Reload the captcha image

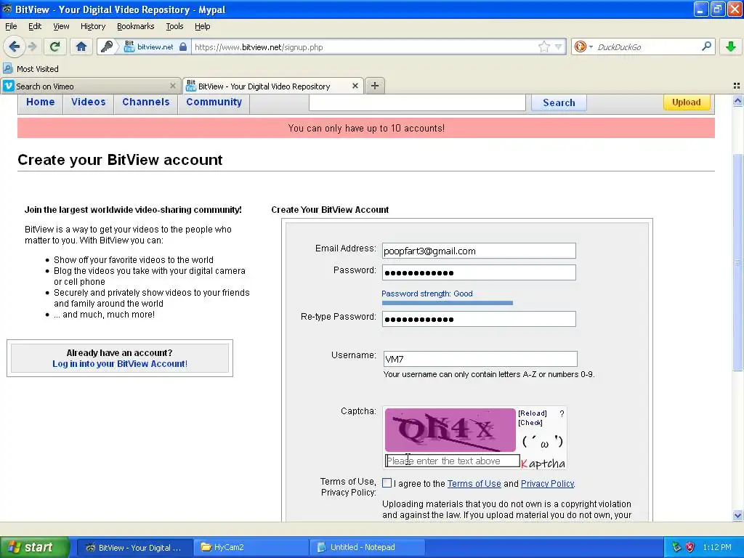(533, 413)
